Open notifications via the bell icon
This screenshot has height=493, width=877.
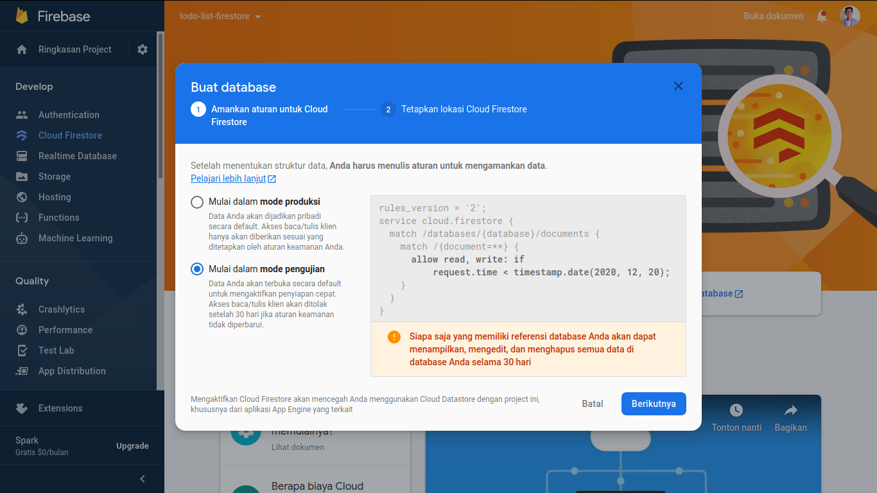pyautogui.click(x=822, y=16)
